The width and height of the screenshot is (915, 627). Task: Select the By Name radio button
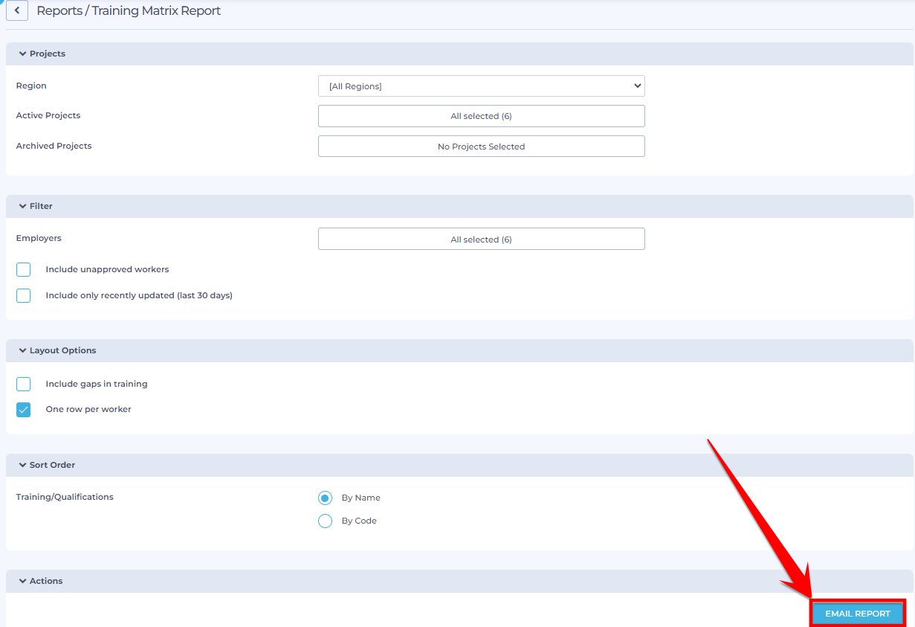(x=325, y=498)
